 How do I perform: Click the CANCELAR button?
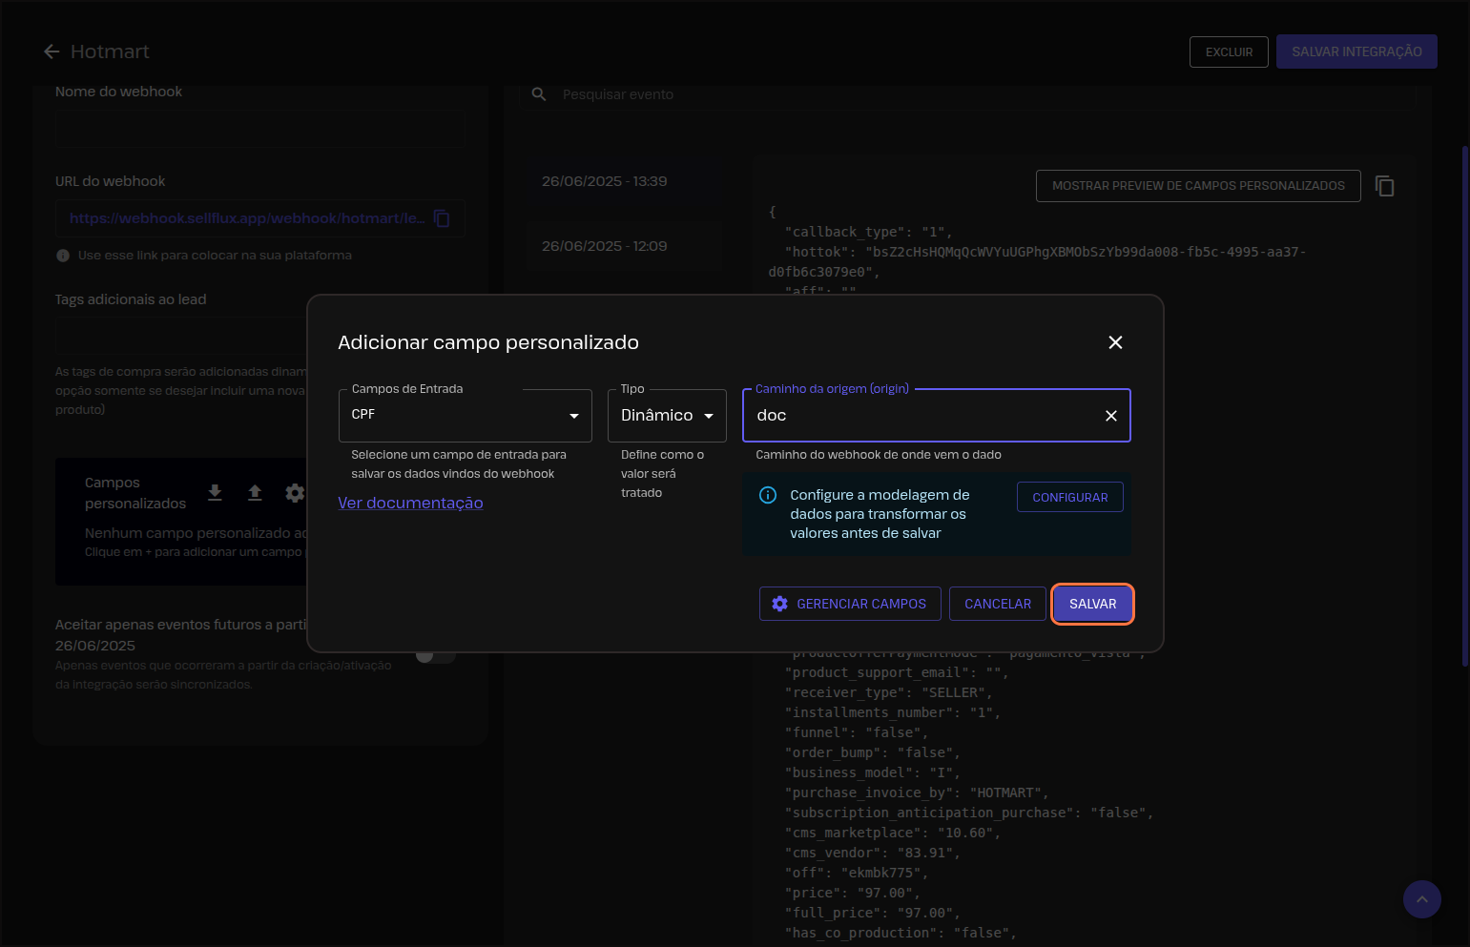(997, 604)
